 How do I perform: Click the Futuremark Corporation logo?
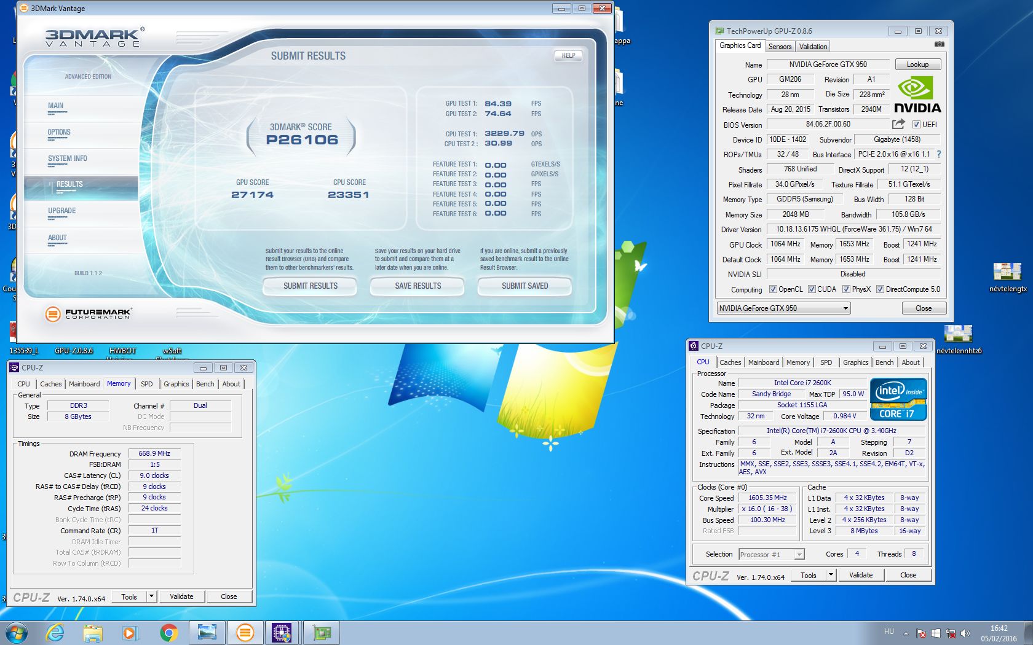click(89, 314)
